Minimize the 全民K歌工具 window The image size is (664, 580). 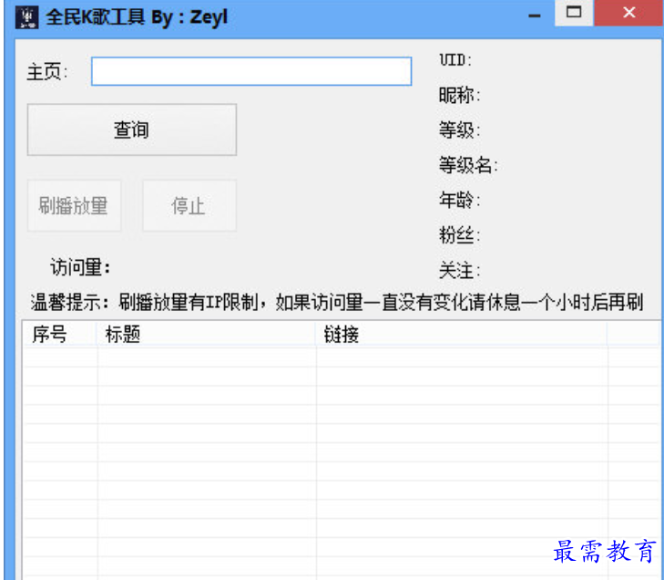[x=535, y=15]
